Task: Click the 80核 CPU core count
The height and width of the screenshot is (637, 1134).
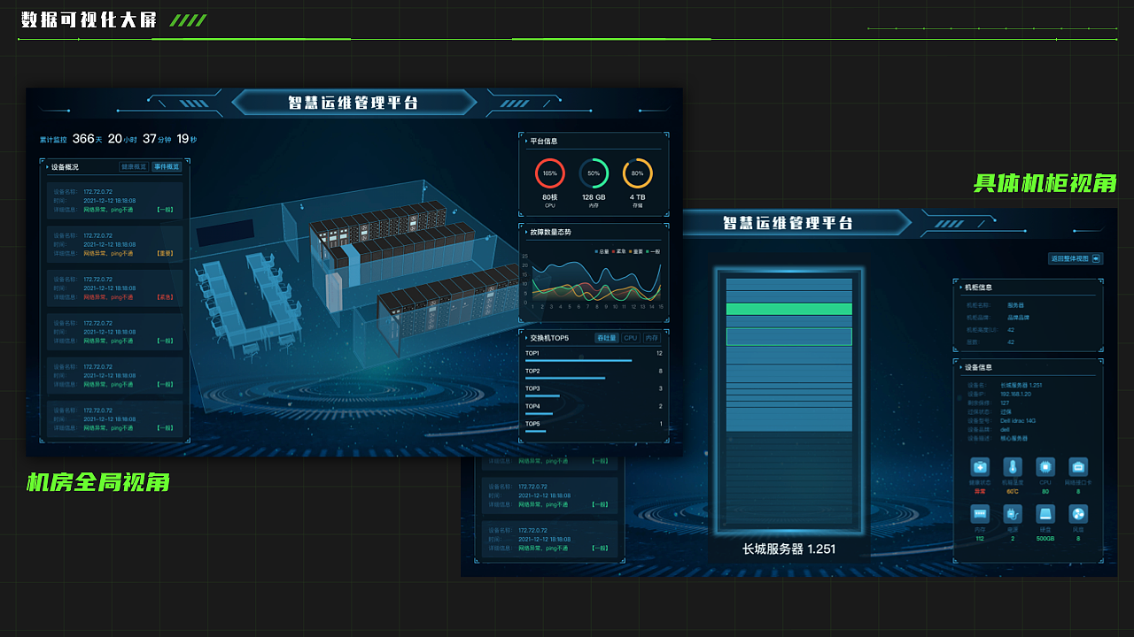Action: pyautogui.click(x=549, y=197)
